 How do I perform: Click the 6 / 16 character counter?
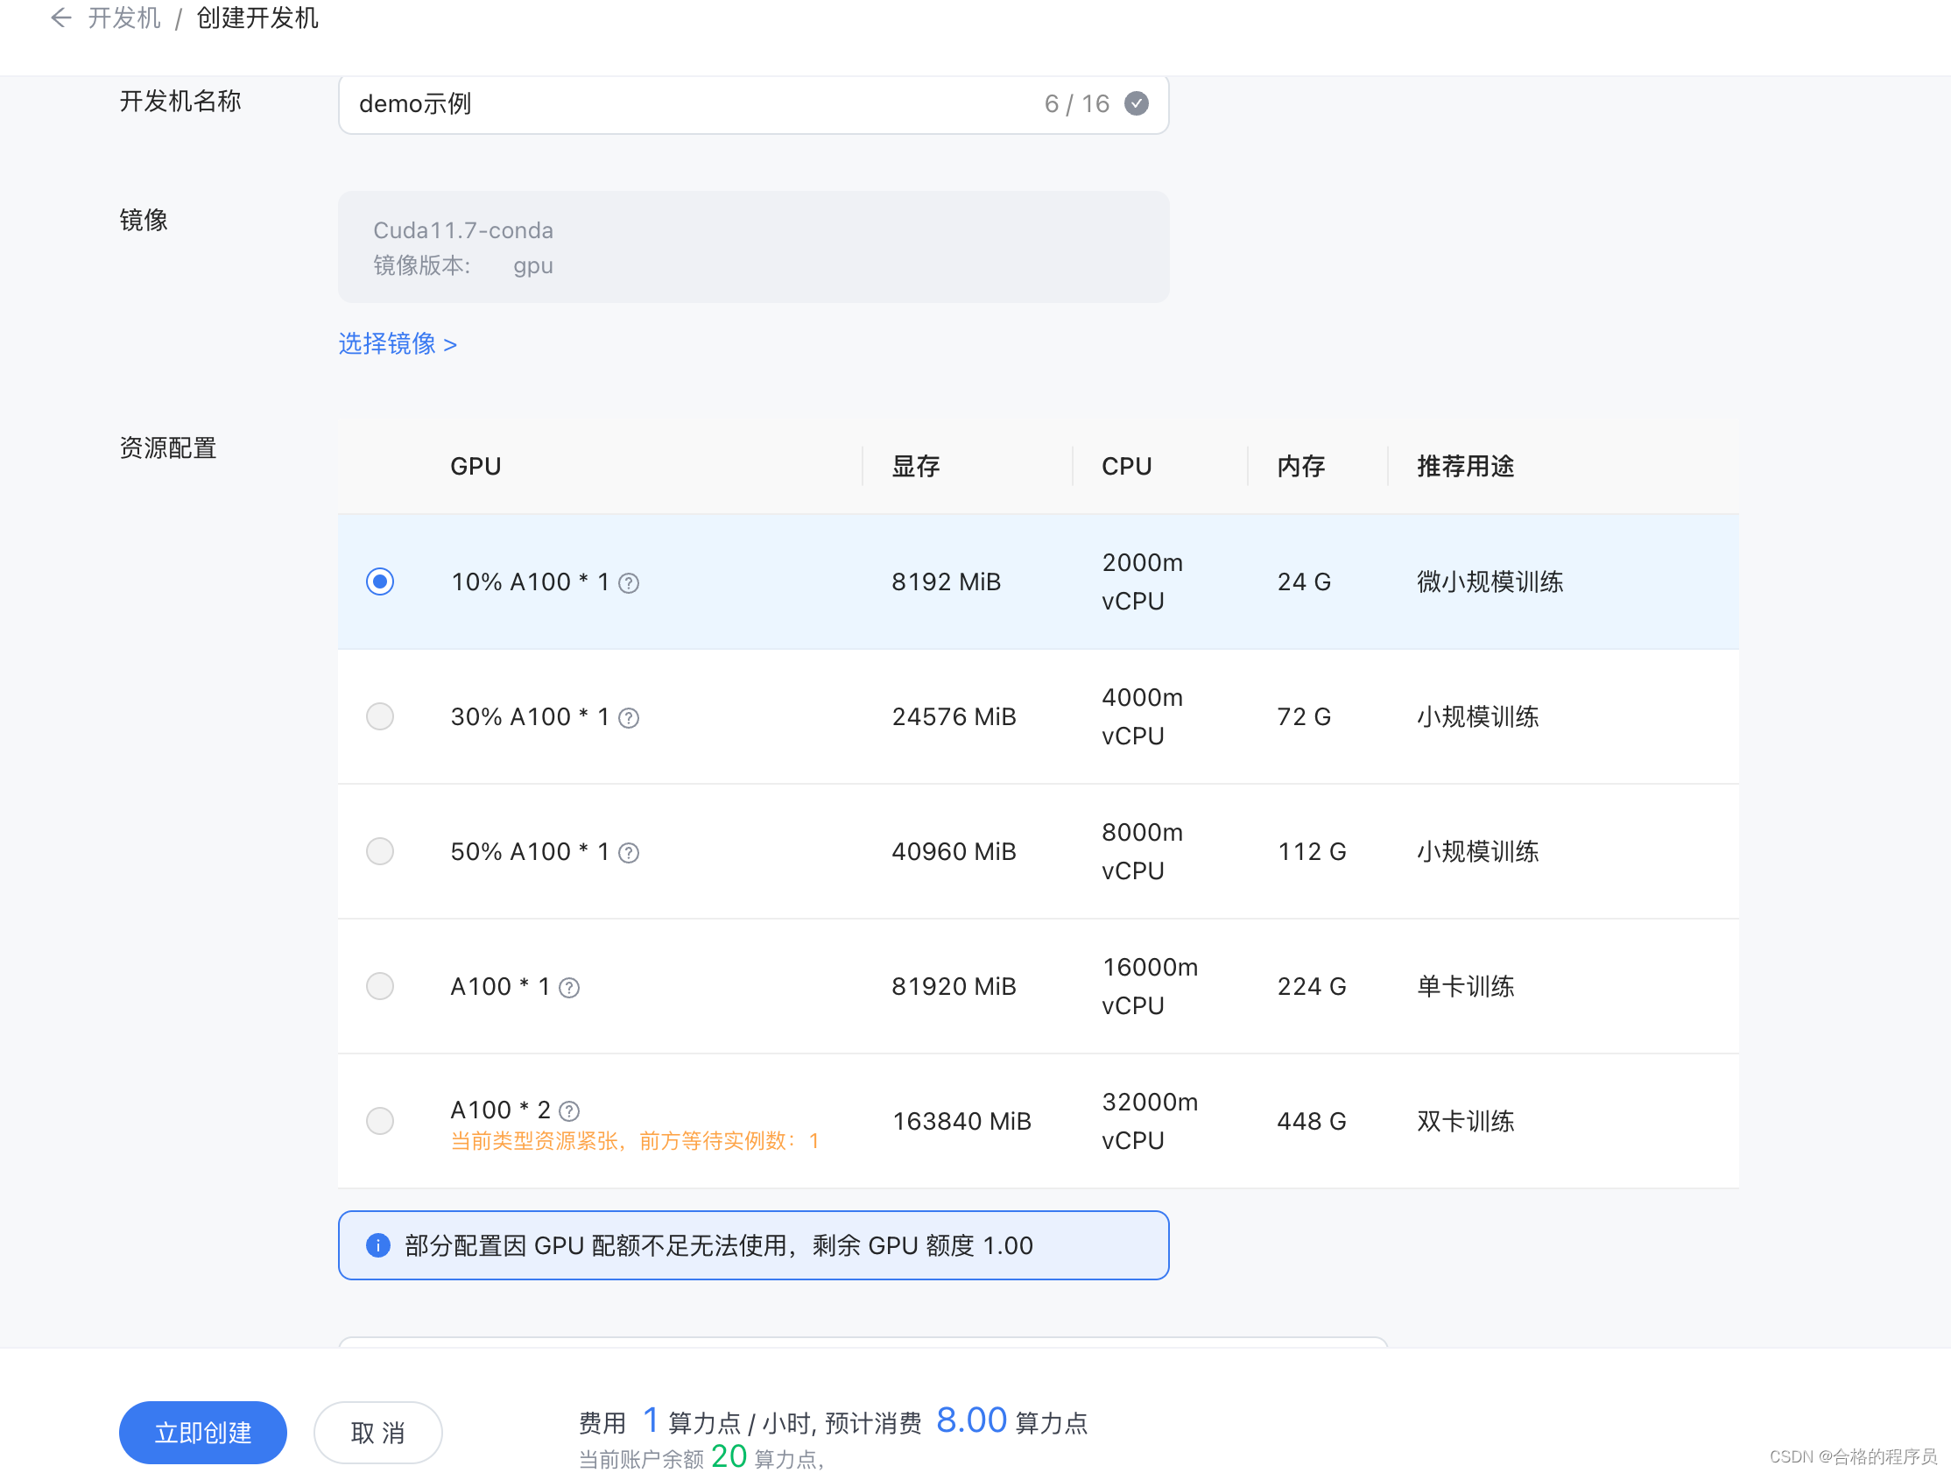(x=1076, y=104)
